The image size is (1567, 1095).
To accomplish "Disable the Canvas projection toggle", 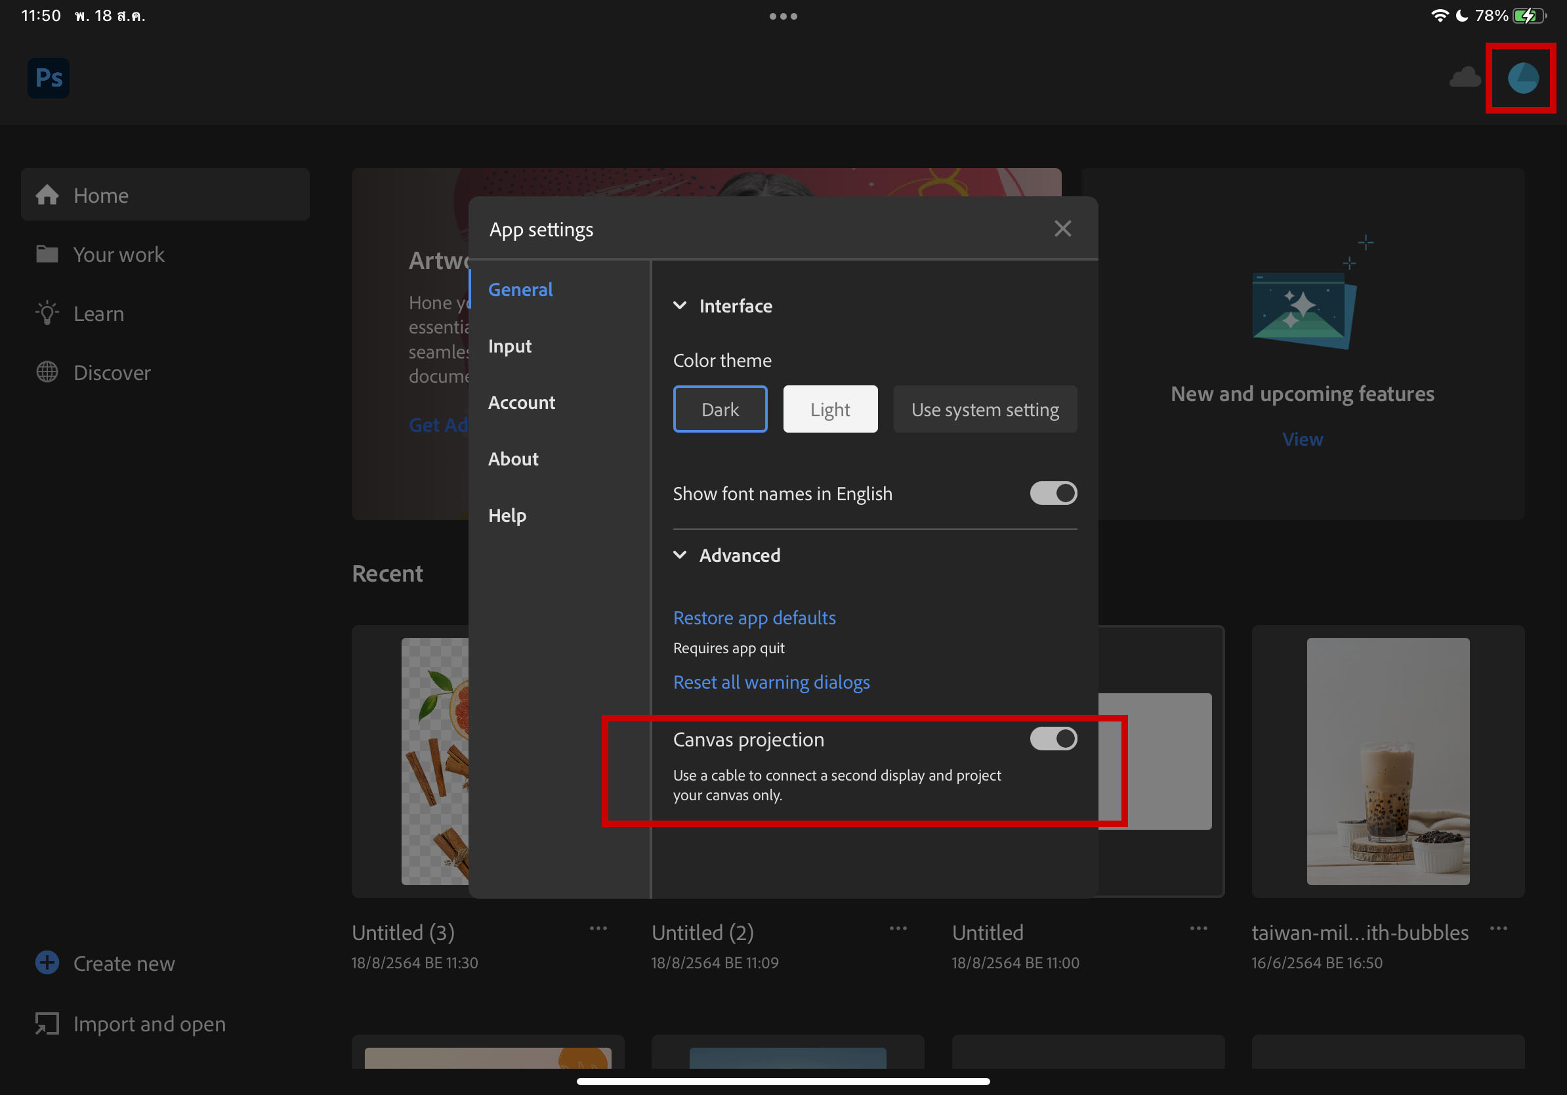I will coord(1053,739).
